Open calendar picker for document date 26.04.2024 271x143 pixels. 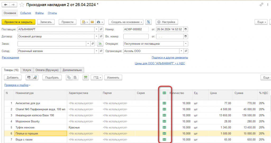point(186,29)
